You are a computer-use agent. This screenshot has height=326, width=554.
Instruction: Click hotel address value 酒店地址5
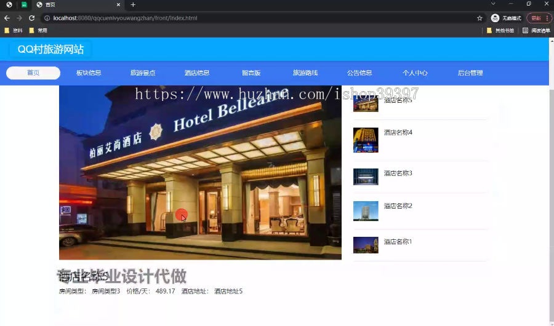click(228, 292)
